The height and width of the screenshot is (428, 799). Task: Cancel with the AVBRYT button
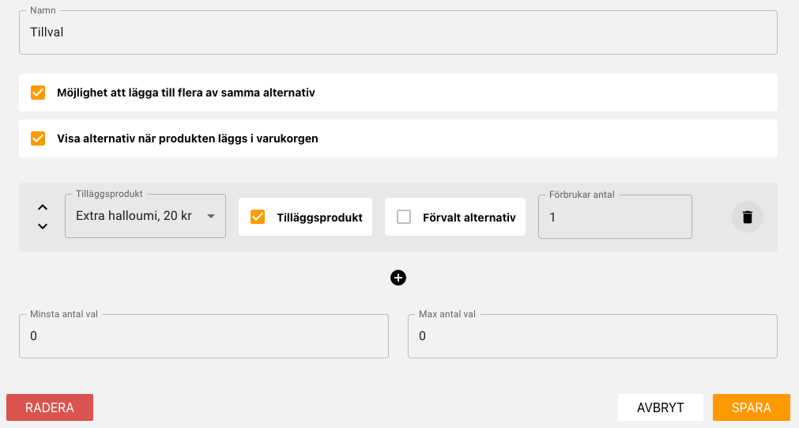[x=661, y=407]
